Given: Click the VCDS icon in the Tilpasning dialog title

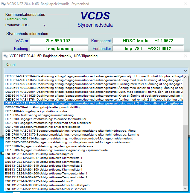Looking at the screenshot, I should pyautogui.click(x=6, y=56).
